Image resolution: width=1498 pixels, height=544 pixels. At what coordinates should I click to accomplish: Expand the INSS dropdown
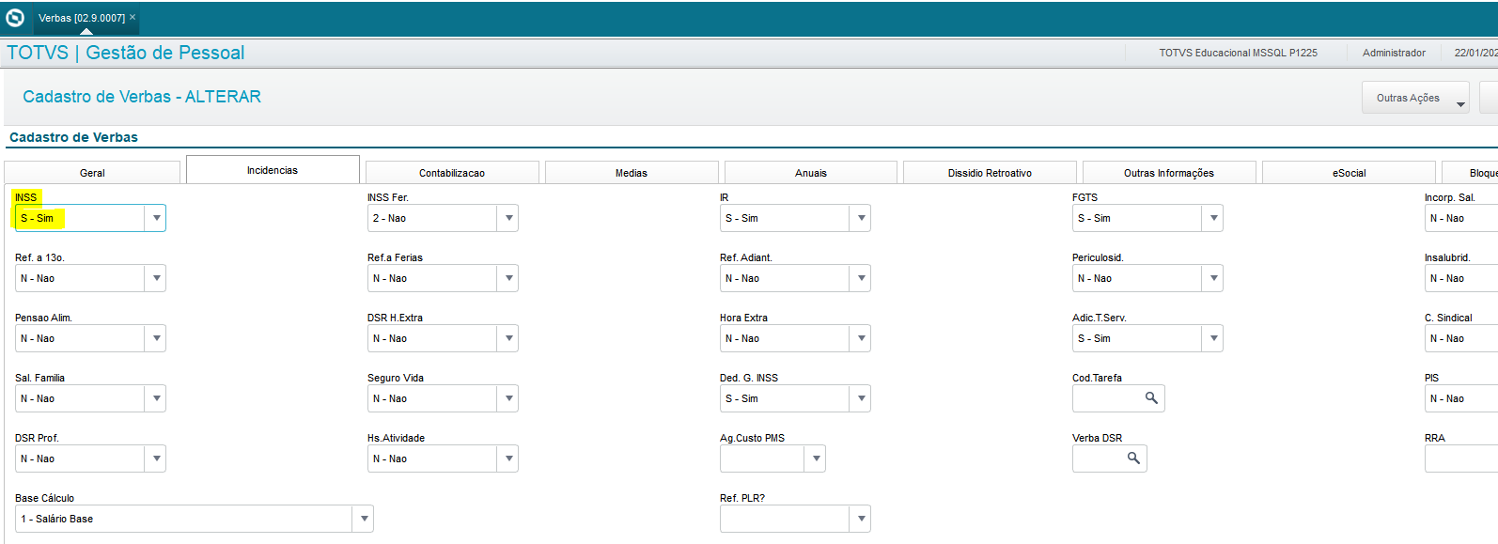point(156,218)
